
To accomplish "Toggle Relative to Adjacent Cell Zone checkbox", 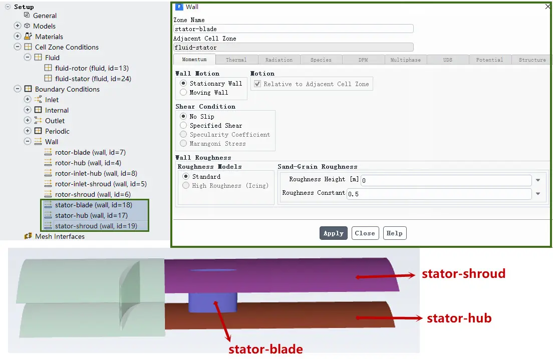I will [257, 84].
